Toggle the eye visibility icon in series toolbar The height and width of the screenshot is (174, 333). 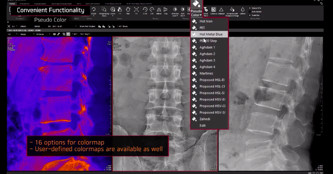[x=54, y=34]
